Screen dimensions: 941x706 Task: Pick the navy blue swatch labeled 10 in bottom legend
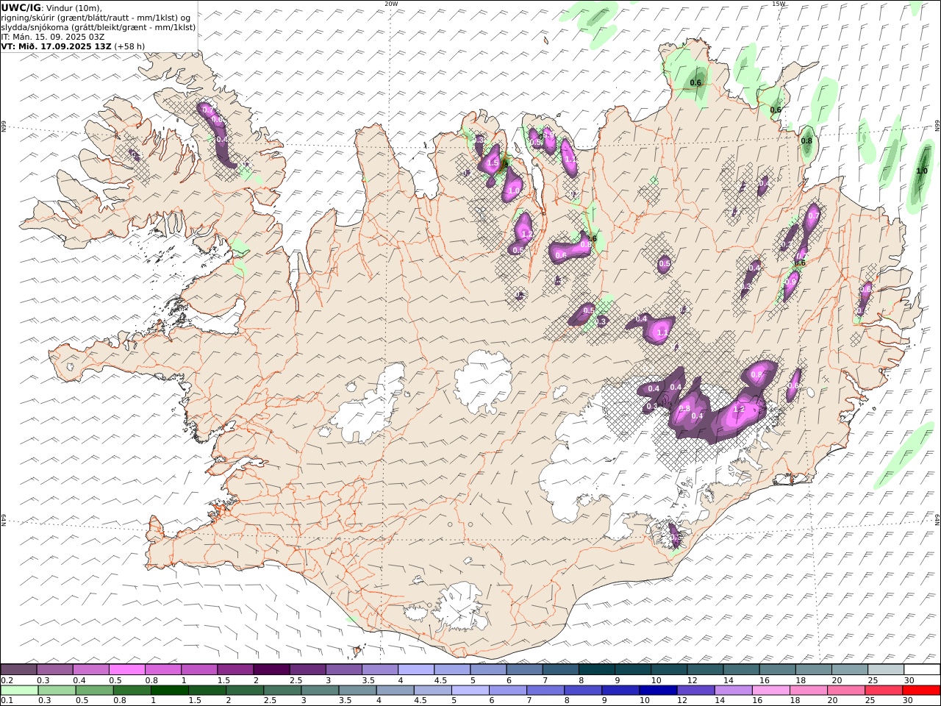click(x=658, y=690)
